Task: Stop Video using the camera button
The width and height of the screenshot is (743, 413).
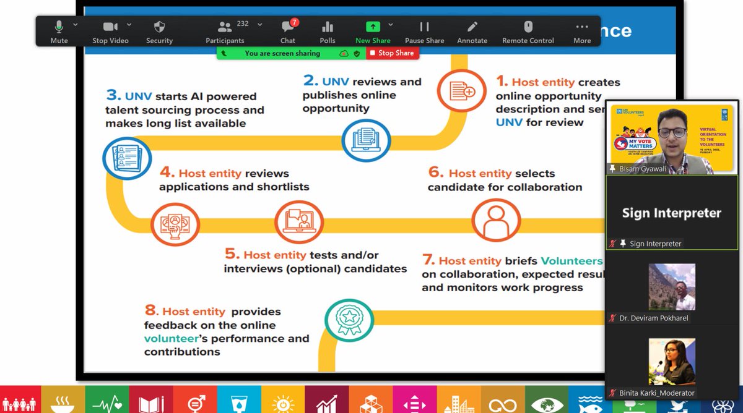Action: 110,31
